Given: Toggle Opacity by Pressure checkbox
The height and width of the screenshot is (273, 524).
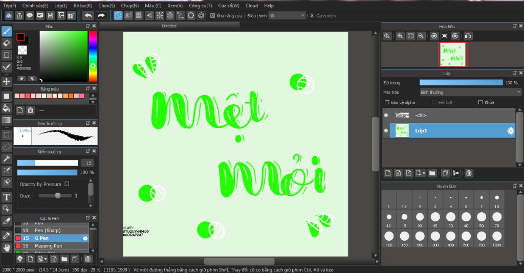Looking at the screenshot, I should coord(67,184).
